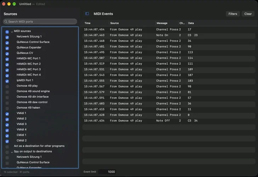
Task: Focus the Search MIDI ports field
Action: [x=40, y=22]
